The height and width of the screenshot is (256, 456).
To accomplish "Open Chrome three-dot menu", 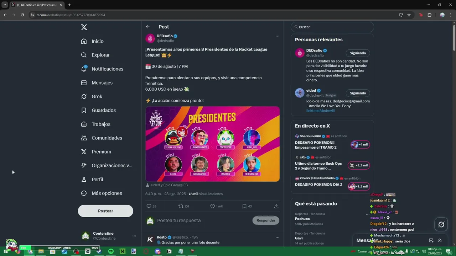I will (x=451, y=15).
